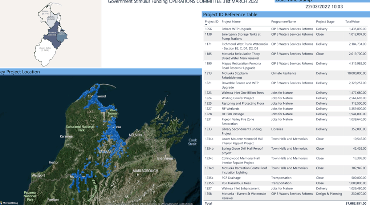Sort table by ProgrammeName column header
Image resolution: width=370 pixels, height=205 pixels.
tap(283, 21)
